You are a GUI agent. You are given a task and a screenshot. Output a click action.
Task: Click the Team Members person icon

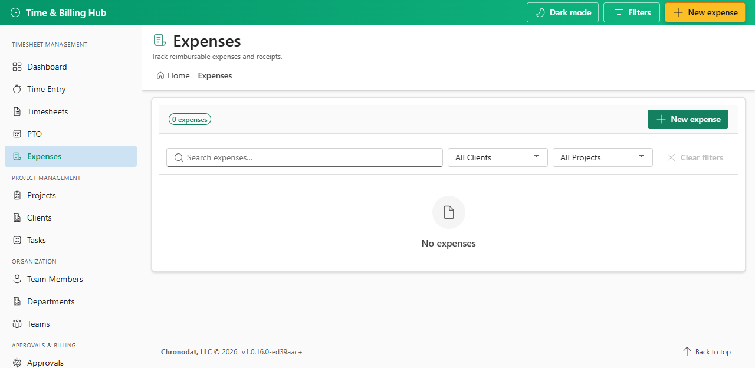pyautogui.click(x=17, y=279)
